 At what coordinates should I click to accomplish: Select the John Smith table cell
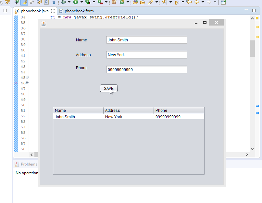[78, 117]
